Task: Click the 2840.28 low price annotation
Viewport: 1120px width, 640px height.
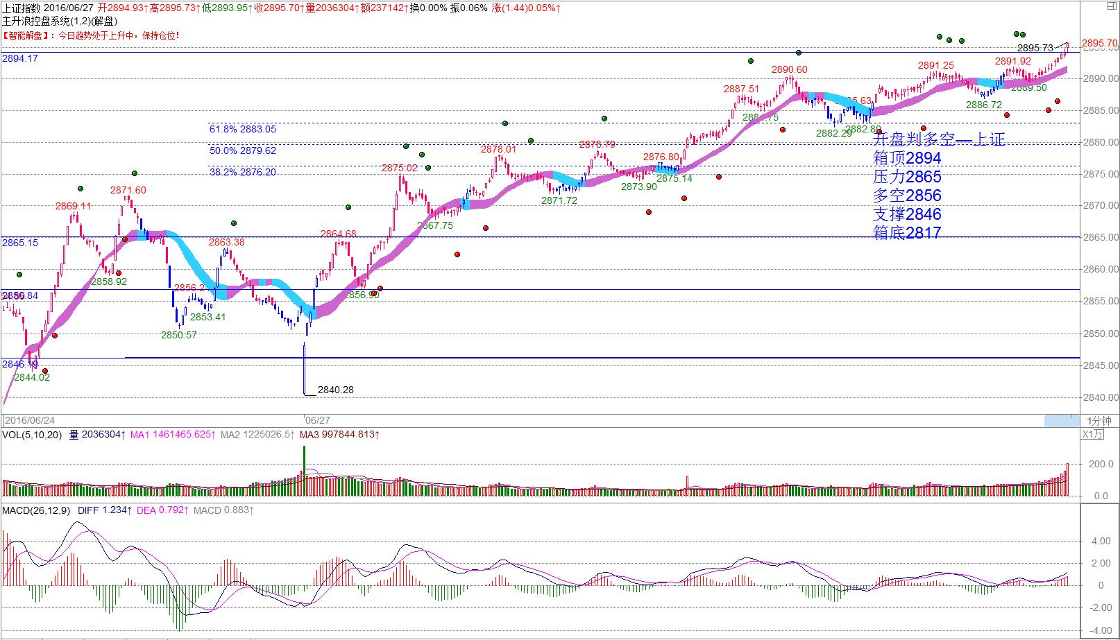Action: click(336, 390)
